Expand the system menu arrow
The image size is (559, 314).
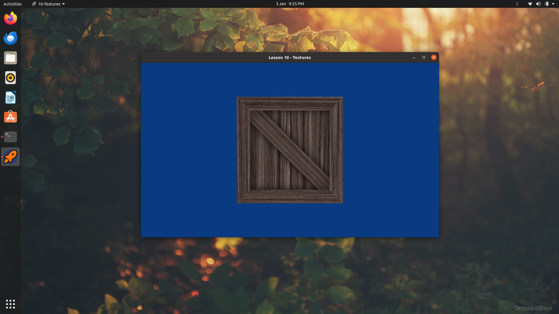pyautogui.click(x=553, y=4)
